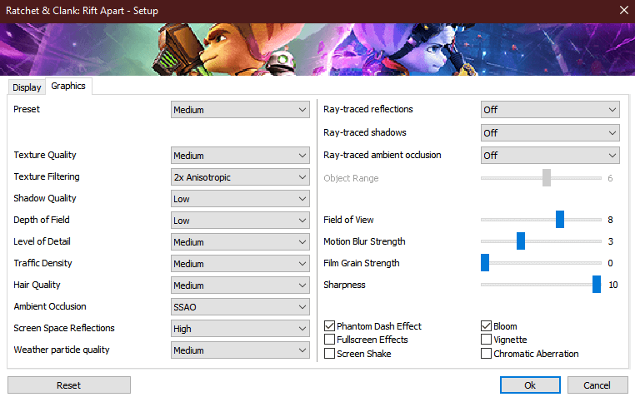Image resolution: width=635 pixels, height=402 pixels.
Task: Open the Traffic Density dropdown
Action: (x=240, y=264)
